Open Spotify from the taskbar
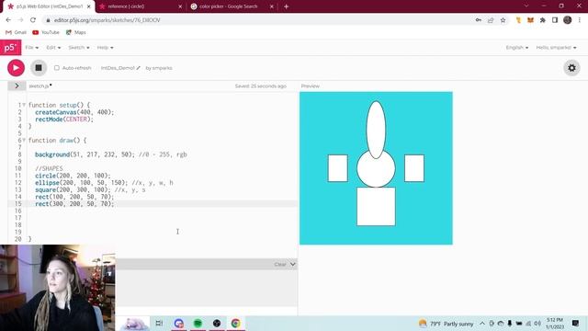 click(198, 323)
